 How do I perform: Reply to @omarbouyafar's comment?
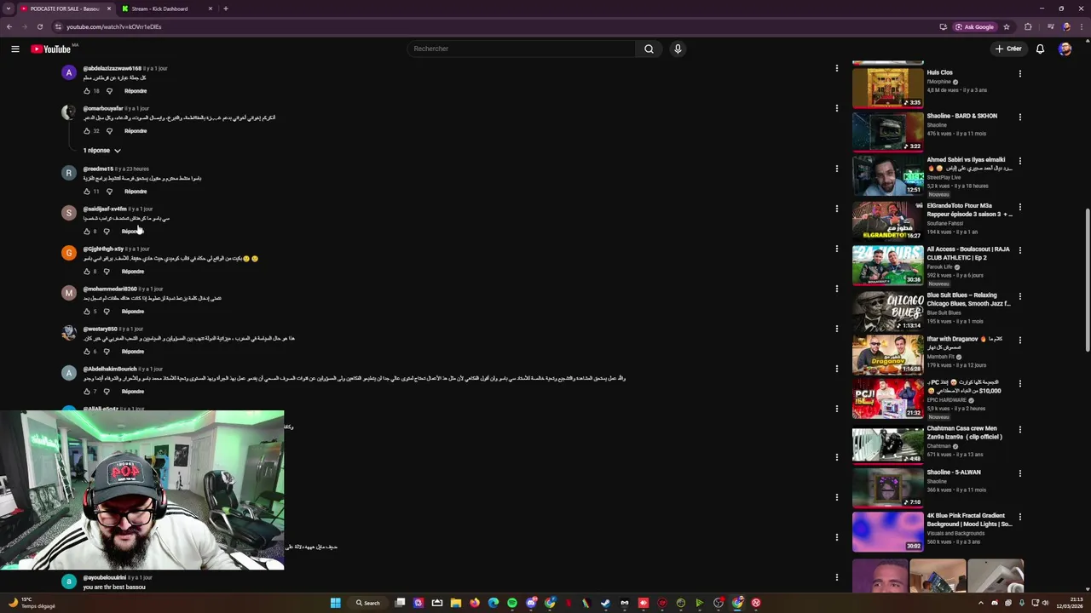(136, 131)
